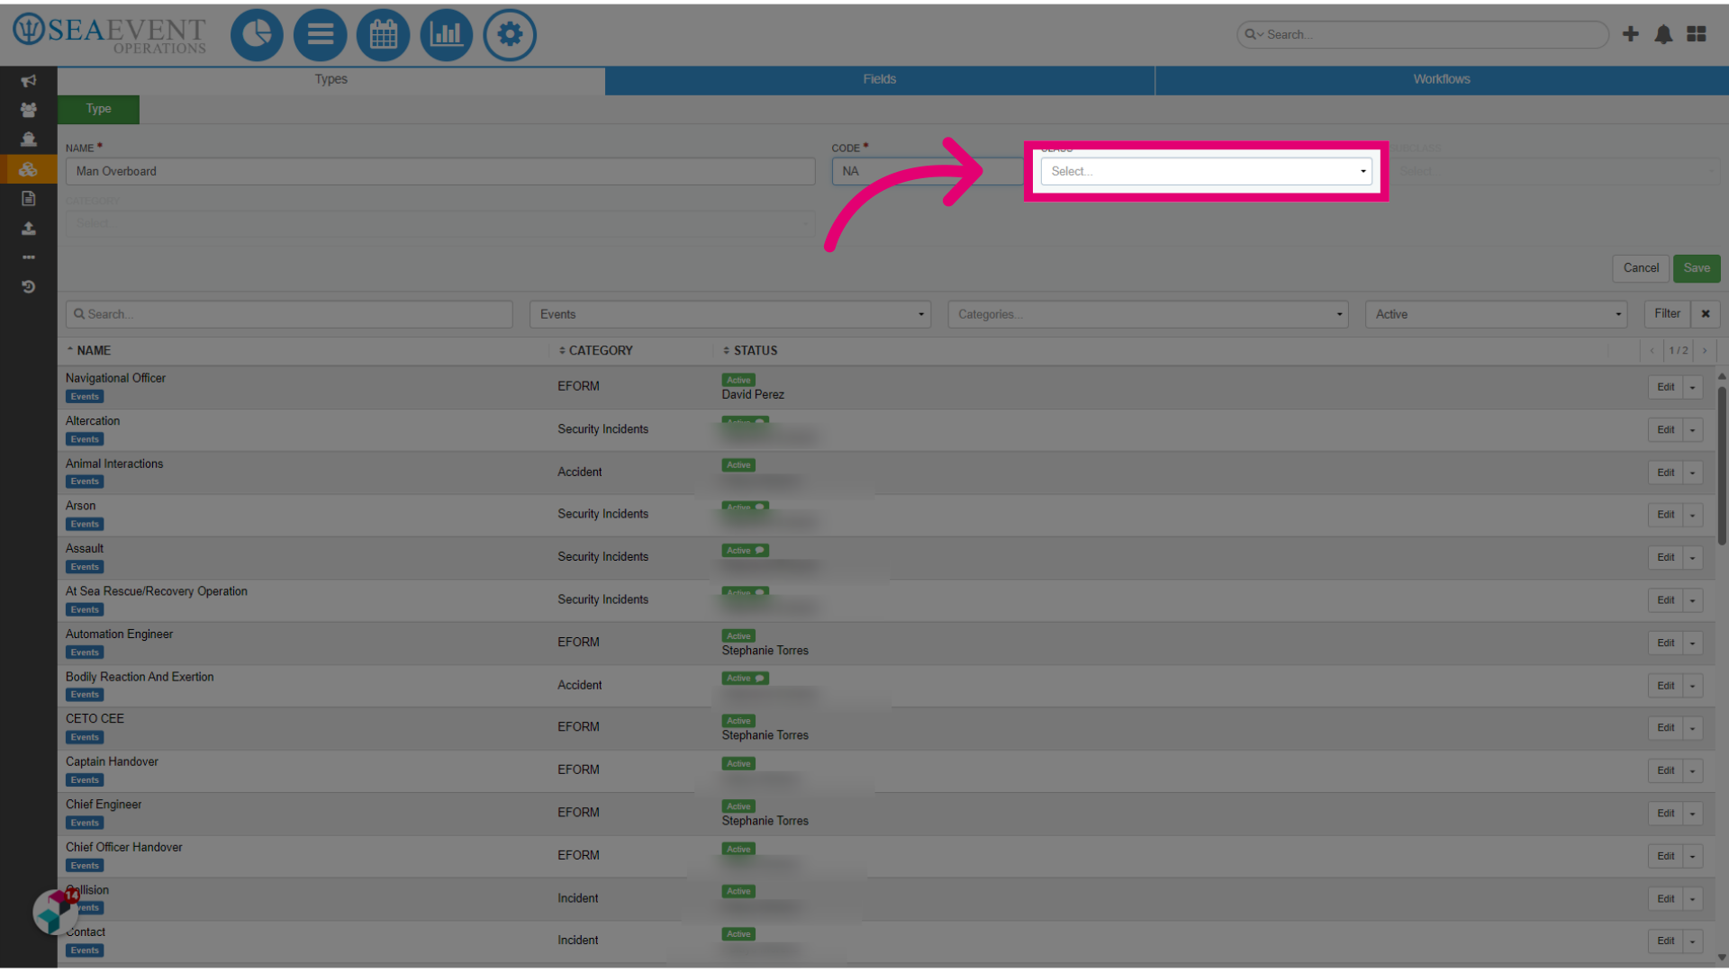Select the green Type sub-tab
This screenshot has height=972, width=1729.
[99, 109]
